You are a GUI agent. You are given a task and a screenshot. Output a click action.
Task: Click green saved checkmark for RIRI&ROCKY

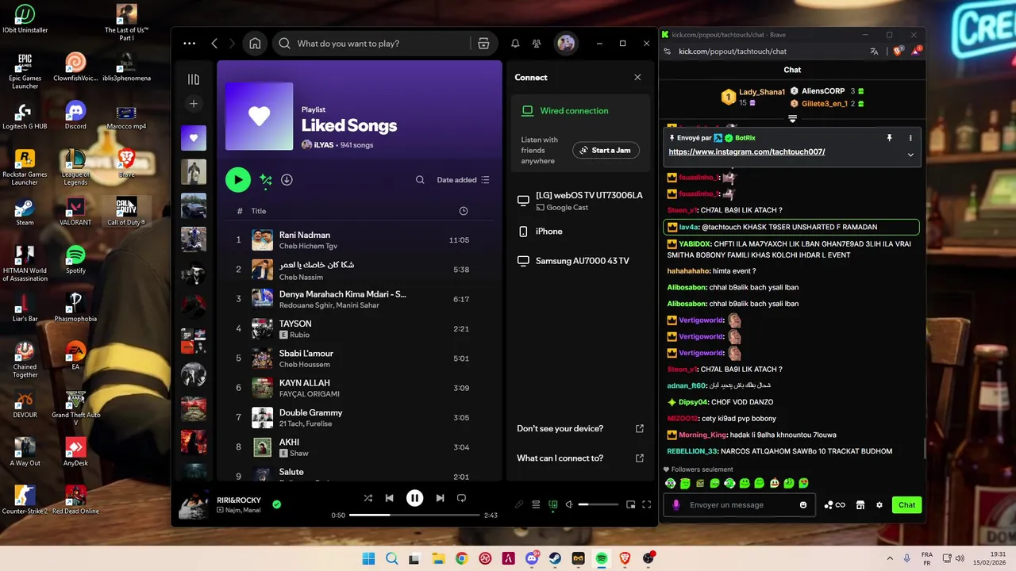coord(276,504)
